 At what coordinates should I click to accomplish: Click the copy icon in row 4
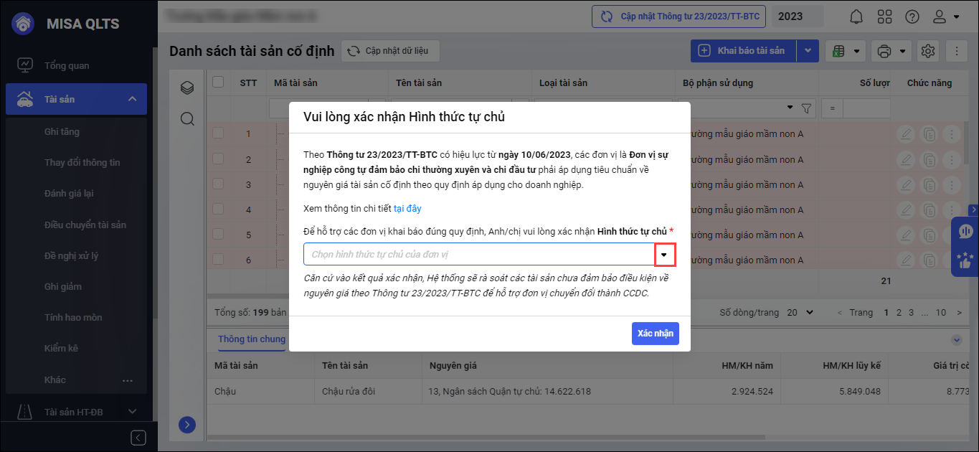(x=930, y=209)
